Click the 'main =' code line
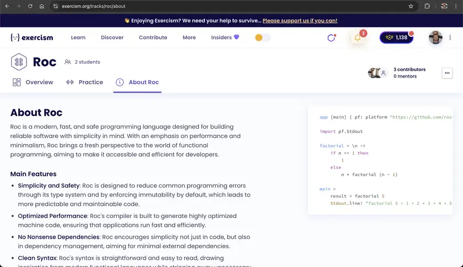Viewport: 463px width, 267px height. click(x=328, y=189)
